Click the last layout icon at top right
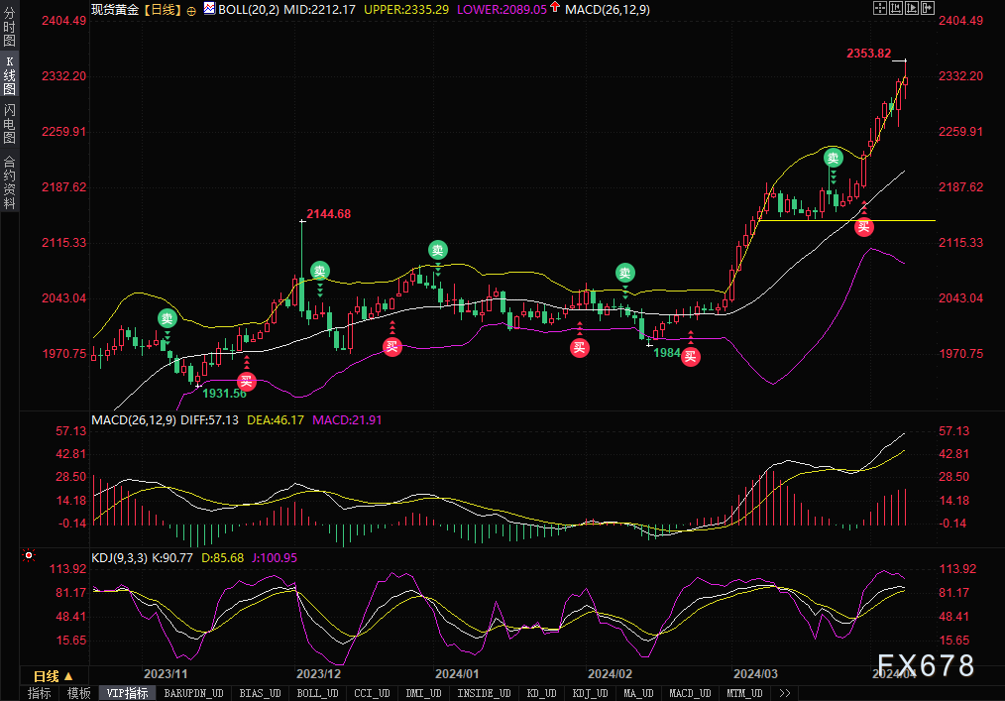This screenshot has width=1005, height=701. coord(927,8)
